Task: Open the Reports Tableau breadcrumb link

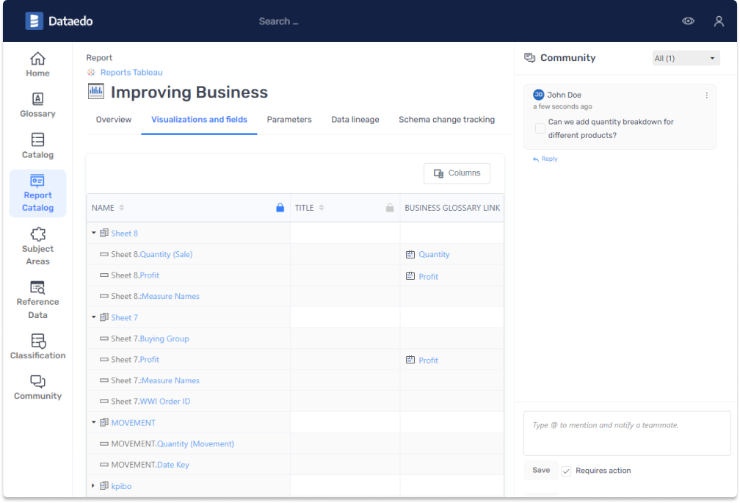Action: pos(131,73)
